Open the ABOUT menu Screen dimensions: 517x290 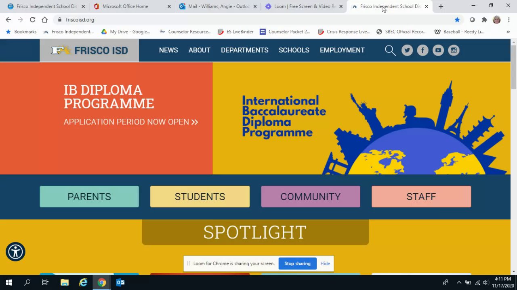tap(200, 50)
